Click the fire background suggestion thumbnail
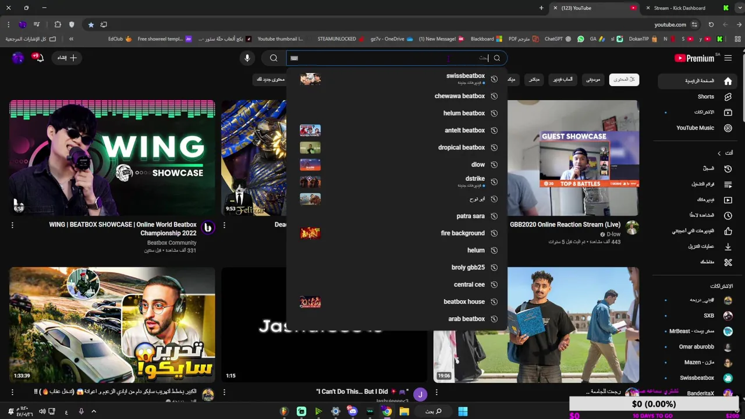 (310, 233)
